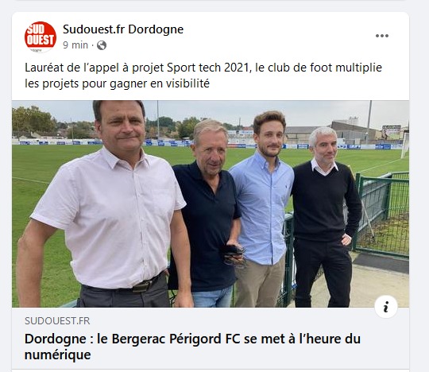Open the post options three-dot menu
This screenshot has height=372, width=429.
point(382,36)
